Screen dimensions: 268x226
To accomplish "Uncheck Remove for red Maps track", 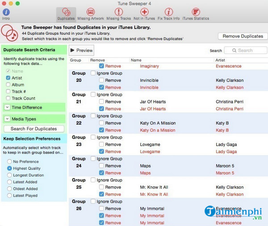I will 101,173.
